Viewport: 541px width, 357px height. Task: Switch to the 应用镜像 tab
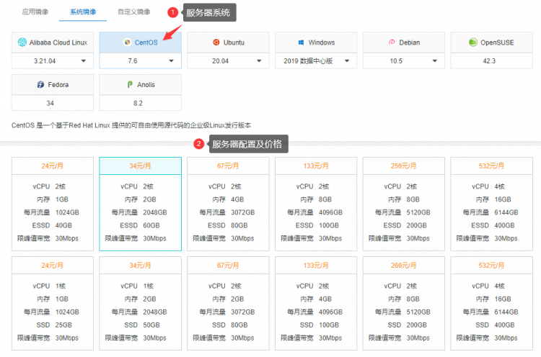36,12
